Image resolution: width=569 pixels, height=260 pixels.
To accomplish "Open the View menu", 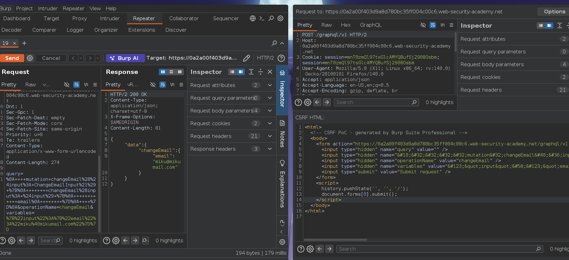I will 95,8.
